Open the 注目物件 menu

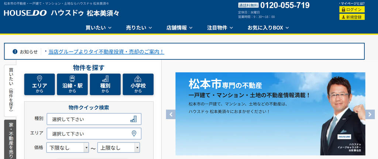[220, 28]
